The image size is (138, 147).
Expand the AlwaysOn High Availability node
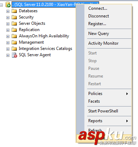(8, 36)
